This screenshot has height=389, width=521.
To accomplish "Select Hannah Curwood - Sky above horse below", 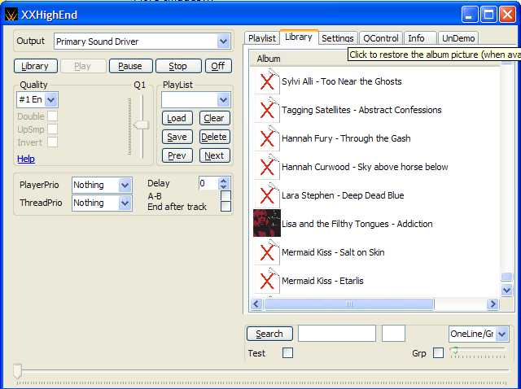I will 365,167.
